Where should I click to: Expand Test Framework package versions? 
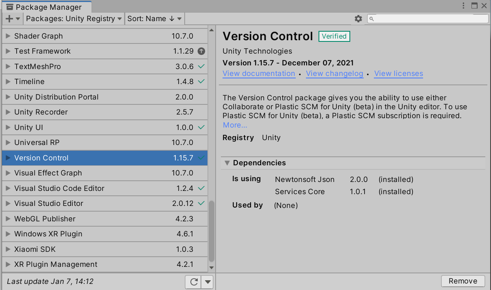click(x=8, y=51)
